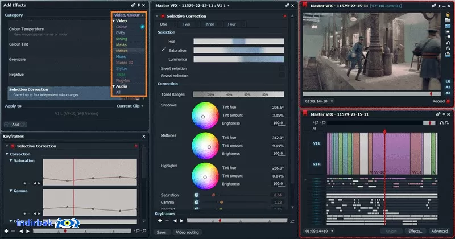Click the upload arrow icon in viewer sidebar
The width and height of the screenshot is (455, 239).
(x=448, y=53)
